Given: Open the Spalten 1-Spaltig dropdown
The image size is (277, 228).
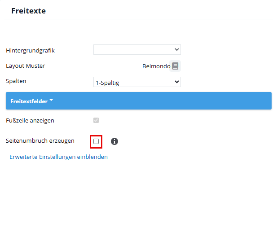Looking at the screenshot, I should [x=137, y=82].
